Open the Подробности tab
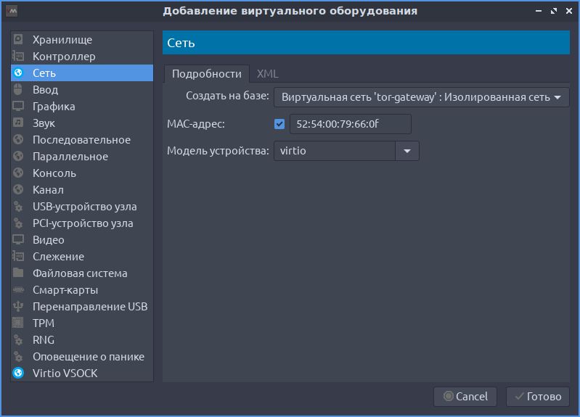 coord(206,73)
